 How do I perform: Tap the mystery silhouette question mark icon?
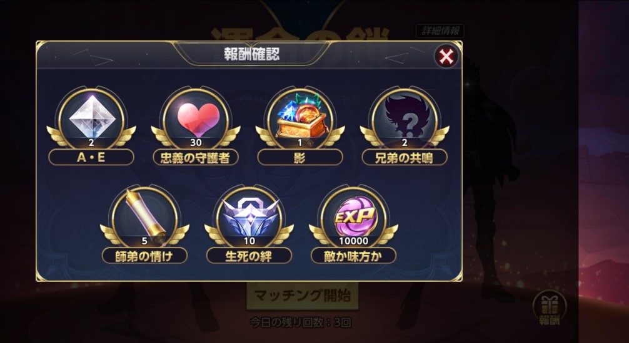coord(405,117)
